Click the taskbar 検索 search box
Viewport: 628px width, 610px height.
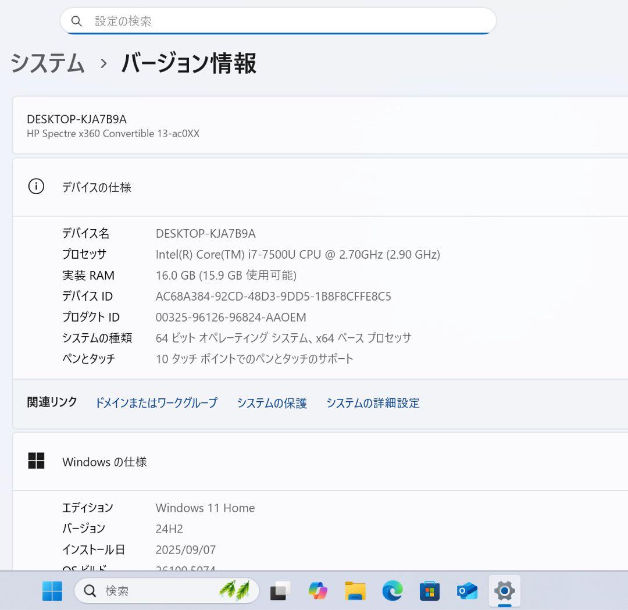[167, 591]
